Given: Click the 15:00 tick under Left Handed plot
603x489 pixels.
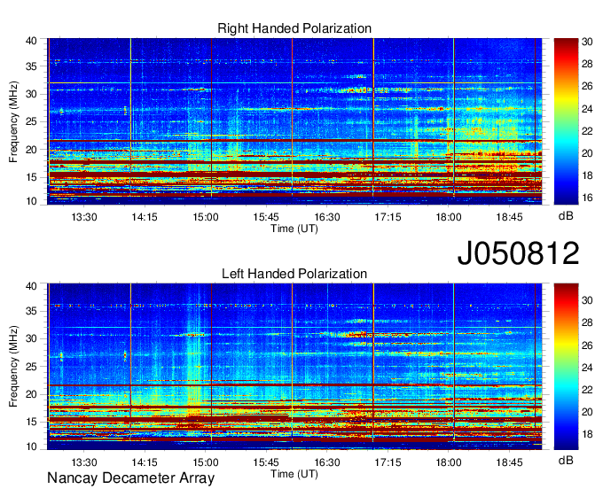Looking at the screenshot, I should (x=206, y=462).
